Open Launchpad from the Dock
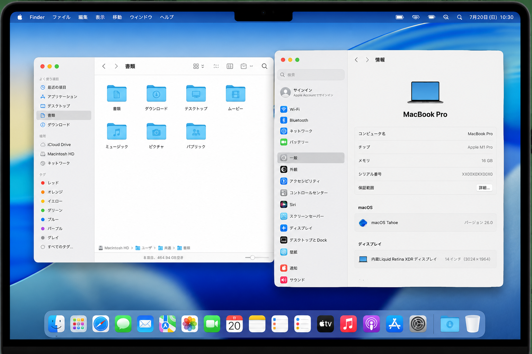This screenshot has width=532, height=354. click(x=79, y=324)
